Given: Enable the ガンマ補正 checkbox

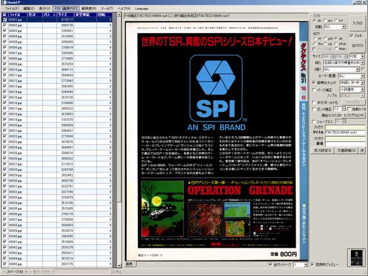Looking at the screenshot, I should click(x=314, y=109).
